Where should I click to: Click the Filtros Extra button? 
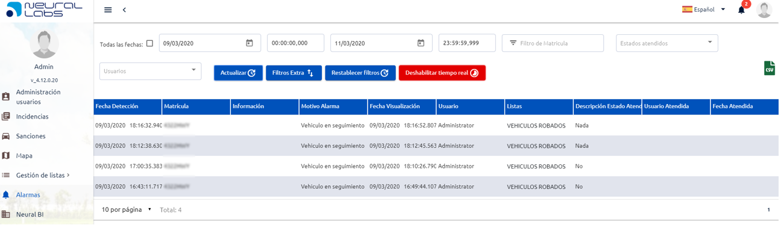(x=293, y=73)
